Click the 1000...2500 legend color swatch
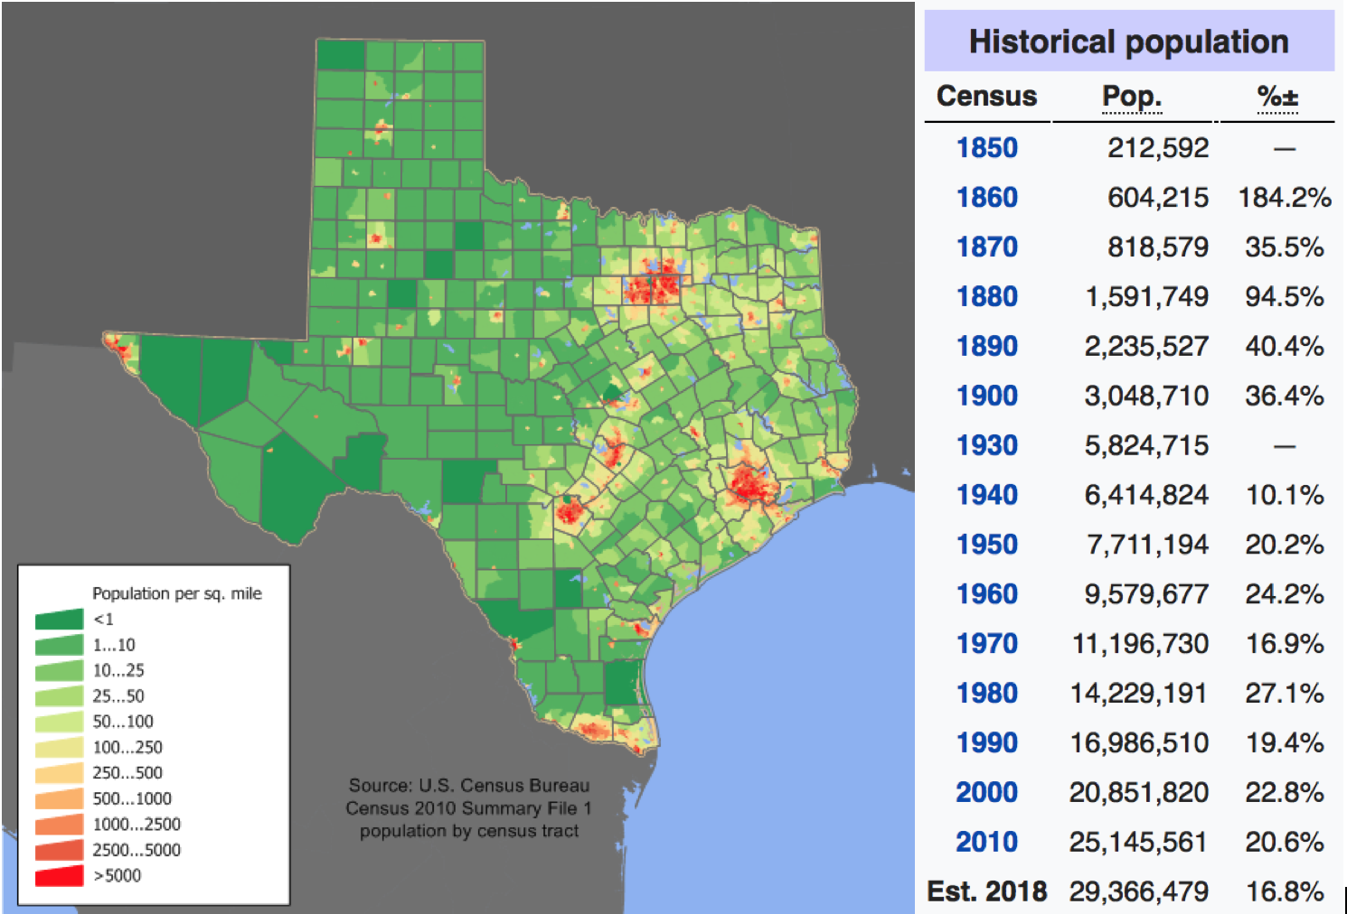This screenshot has height=914, width=1347. (59, 825)
